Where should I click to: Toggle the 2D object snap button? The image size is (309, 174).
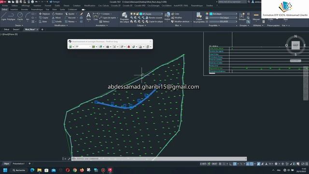click(x=252, y=164)
